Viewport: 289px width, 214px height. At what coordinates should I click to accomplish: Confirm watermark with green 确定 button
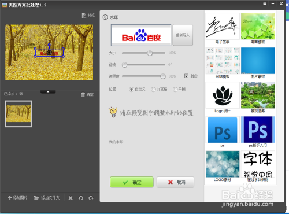pyautogui.click(x=132, y=182)
